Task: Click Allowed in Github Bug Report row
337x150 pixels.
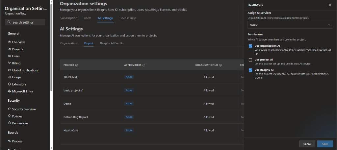Action: point(208,117)
